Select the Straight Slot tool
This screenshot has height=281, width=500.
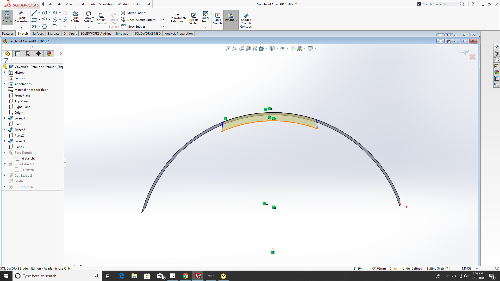click(34, 27)
